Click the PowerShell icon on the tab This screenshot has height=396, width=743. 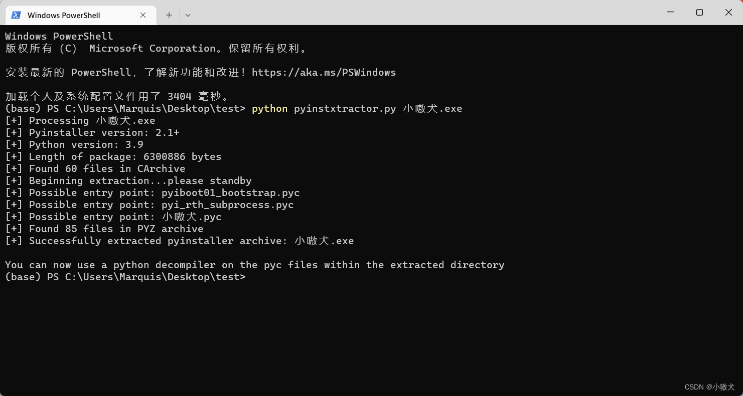[x=16, y=15]
